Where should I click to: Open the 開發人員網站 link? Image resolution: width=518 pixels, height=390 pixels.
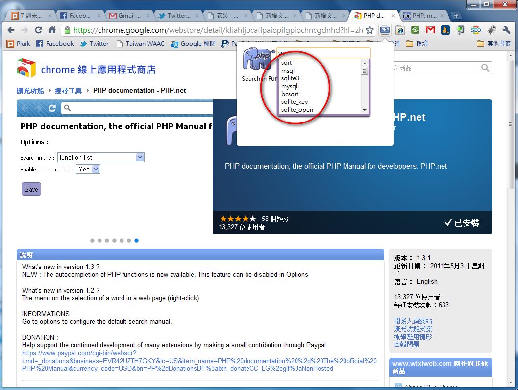(x=413, y=321)
